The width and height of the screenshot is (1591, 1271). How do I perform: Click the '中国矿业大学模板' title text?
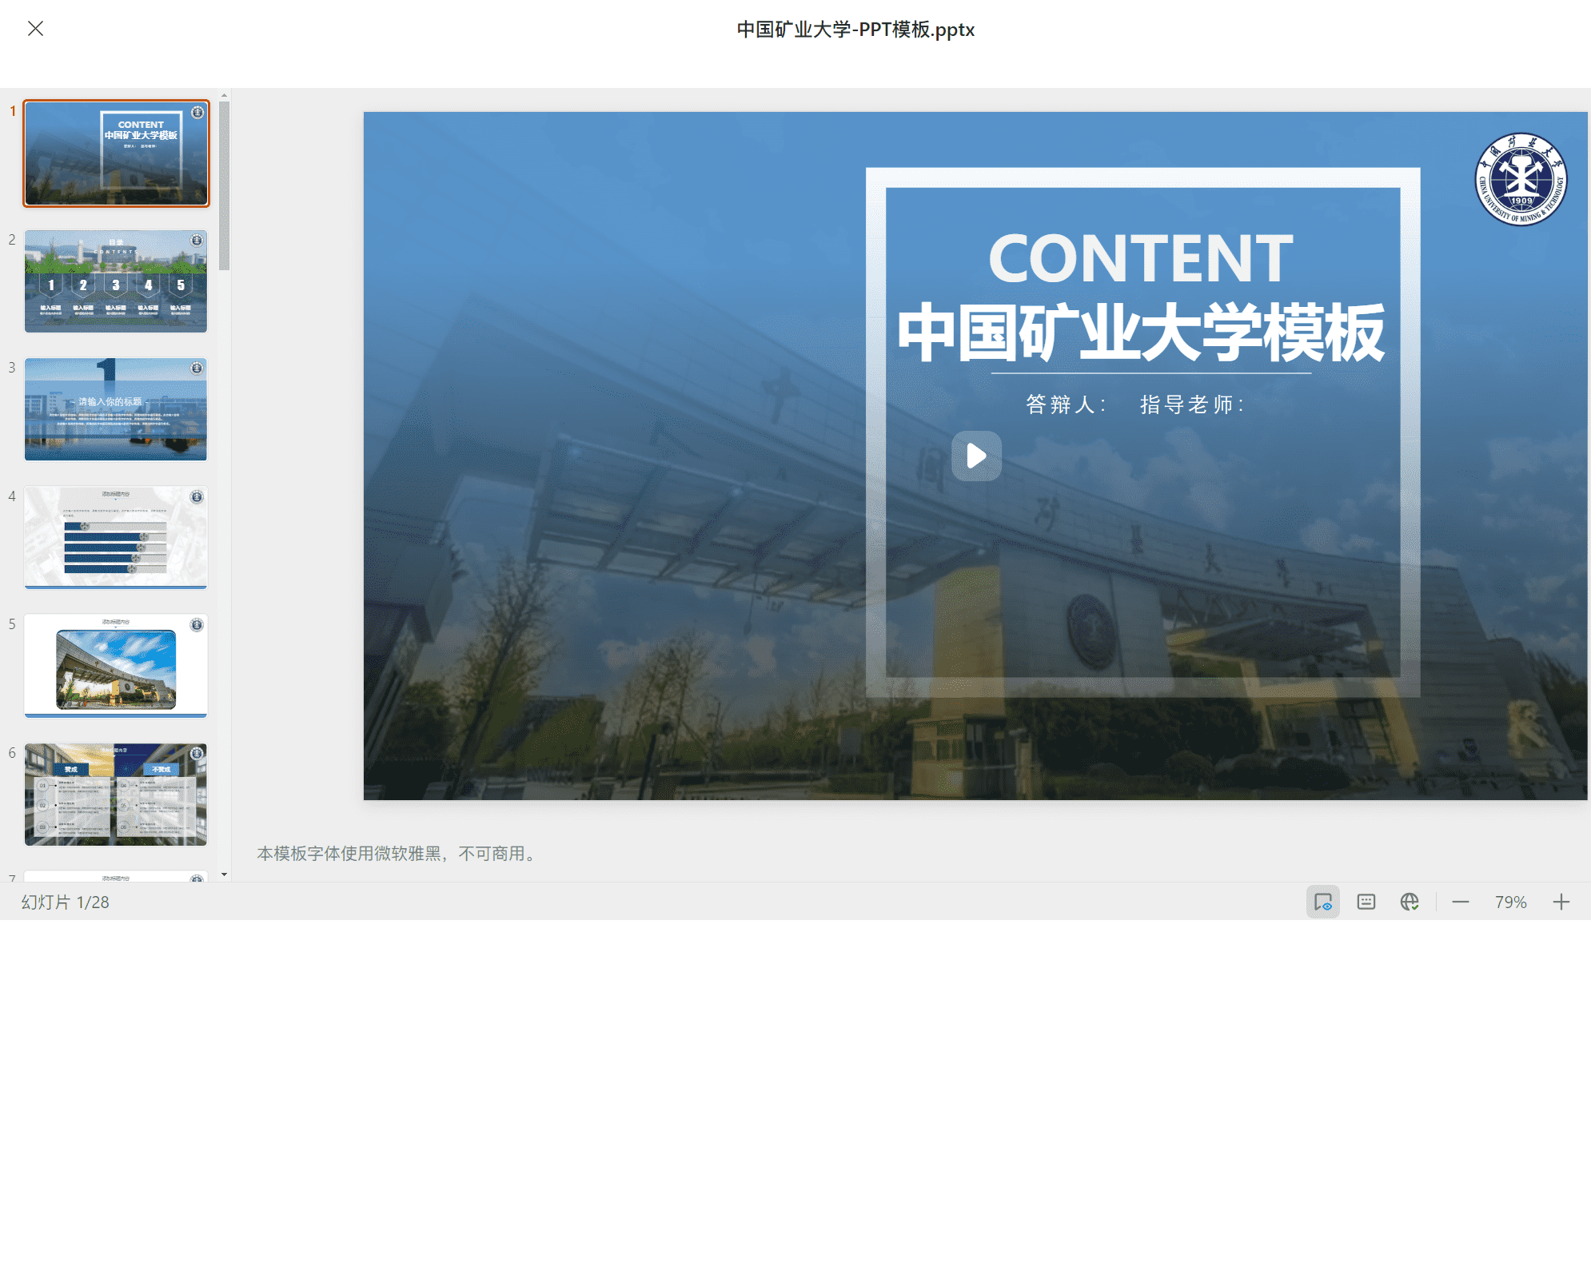(1141, 332)
